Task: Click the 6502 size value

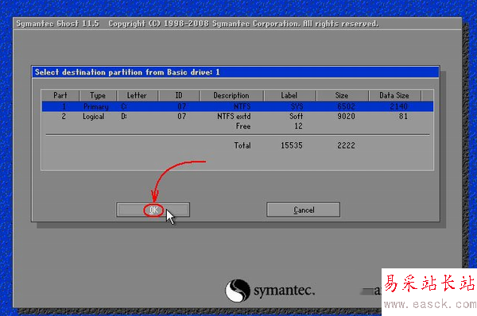Action: tap(346, 106)
